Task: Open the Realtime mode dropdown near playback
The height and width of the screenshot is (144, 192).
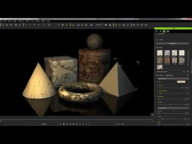Action: (44, 124)
